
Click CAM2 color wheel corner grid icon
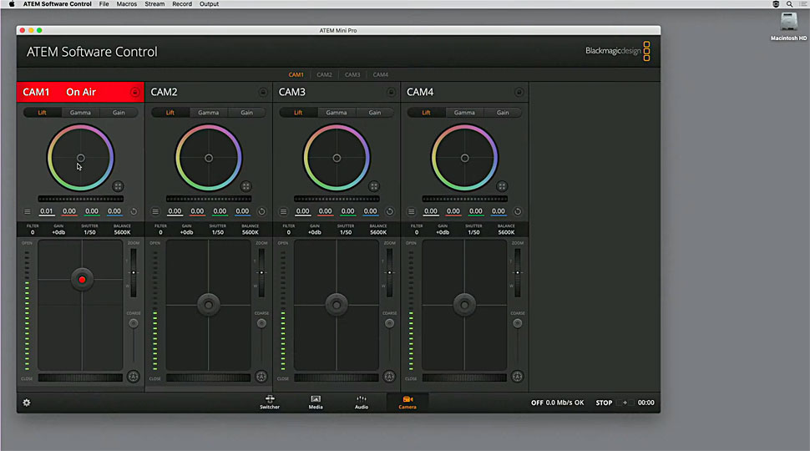point(246,186)
